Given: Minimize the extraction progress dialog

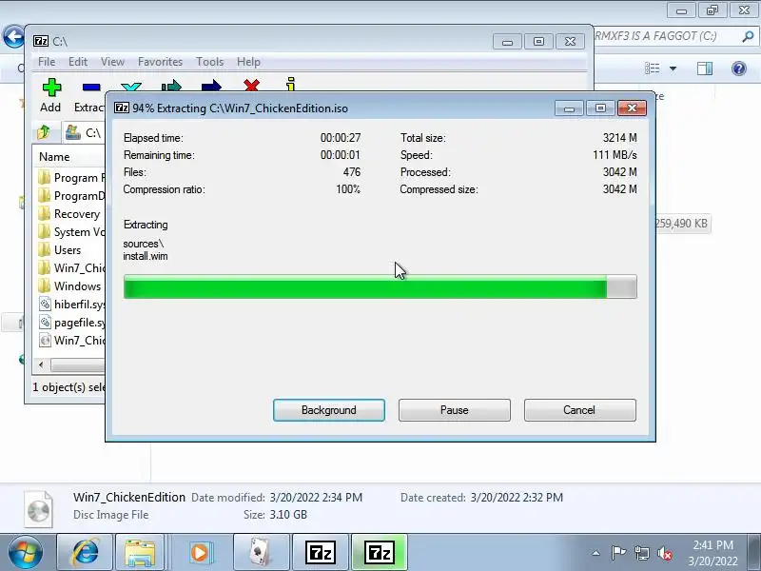Looking at the screenshot, I should (570, 108).
